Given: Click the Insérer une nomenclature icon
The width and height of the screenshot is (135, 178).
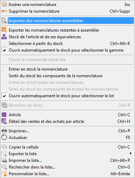Looking at the screenshot, I should pos(4,5).
